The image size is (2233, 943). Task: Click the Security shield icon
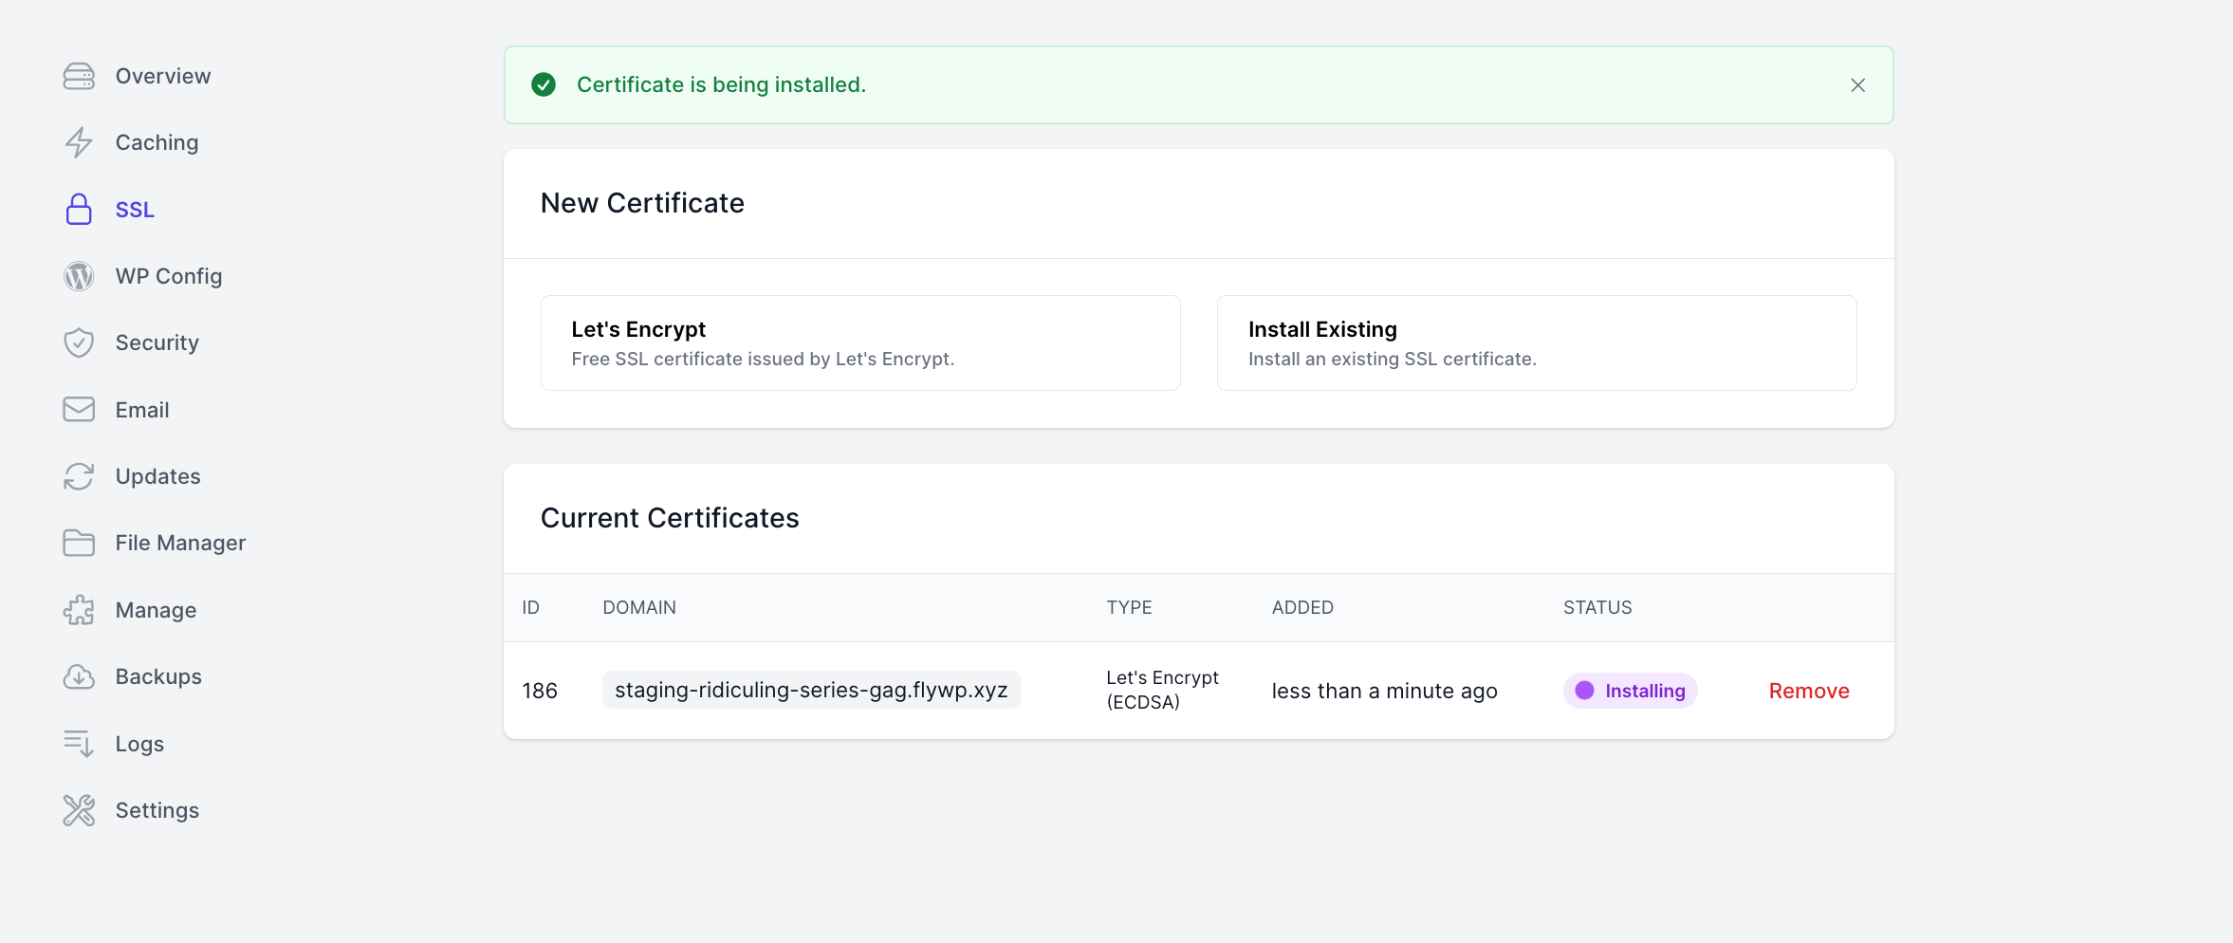coord(79,342)
